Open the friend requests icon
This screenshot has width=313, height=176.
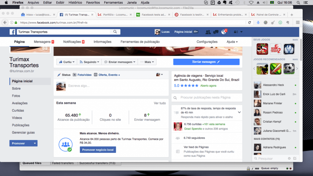208,32
